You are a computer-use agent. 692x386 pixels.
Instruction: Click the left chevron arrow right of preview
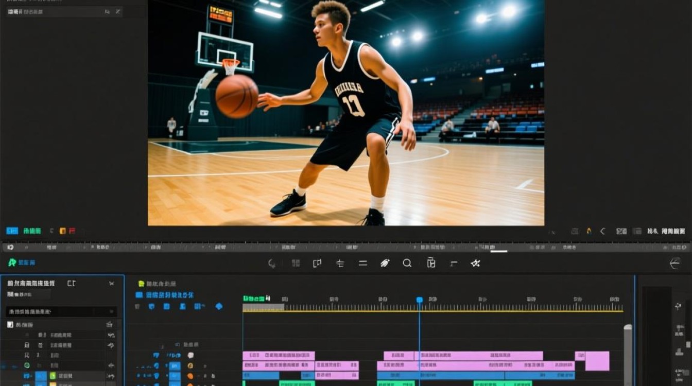pos(602,232)
